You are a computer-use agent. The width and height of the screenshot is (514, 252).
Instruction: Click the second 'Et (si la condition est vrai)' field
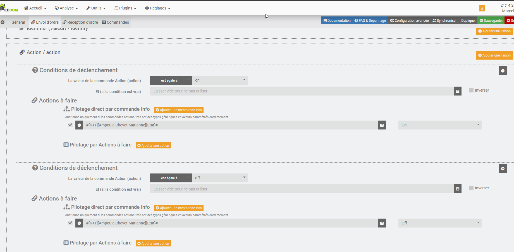click(x=302, y=189)
